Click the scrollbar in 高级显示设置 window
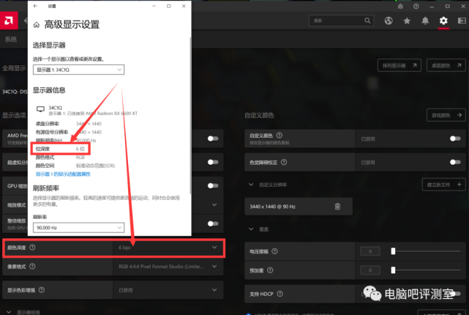This screenshot has width=469, height=315. pyautogui.click(x=190, y=115)
